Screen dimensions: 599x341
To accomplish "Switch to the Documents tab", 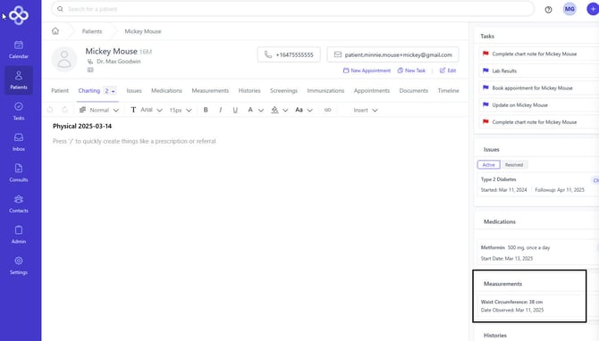I will (414, 91).
